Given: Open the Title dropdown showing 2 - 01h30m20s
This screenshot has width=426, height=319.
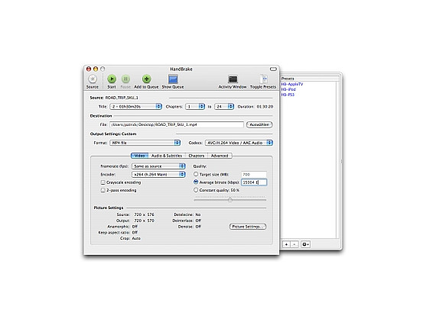Looking at the screenshot, I should (136, 107).
